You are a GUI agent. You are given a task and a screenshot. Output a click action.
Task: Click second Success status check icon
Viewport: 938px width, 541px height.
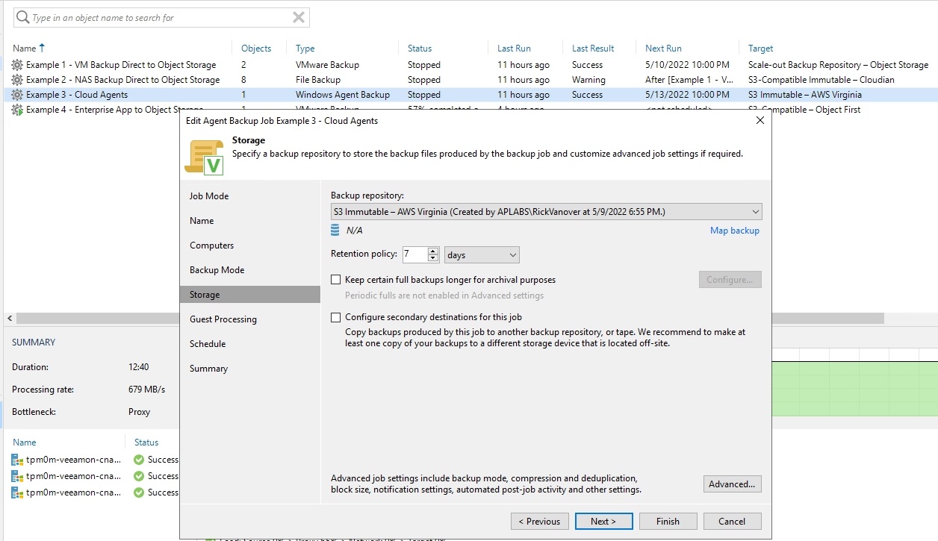(x=139, y=476)
